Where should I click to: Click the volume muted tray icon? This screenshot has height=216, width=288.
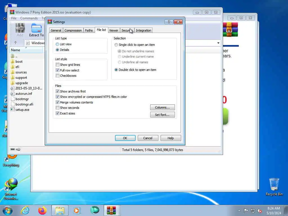click(x=260, y=211)
